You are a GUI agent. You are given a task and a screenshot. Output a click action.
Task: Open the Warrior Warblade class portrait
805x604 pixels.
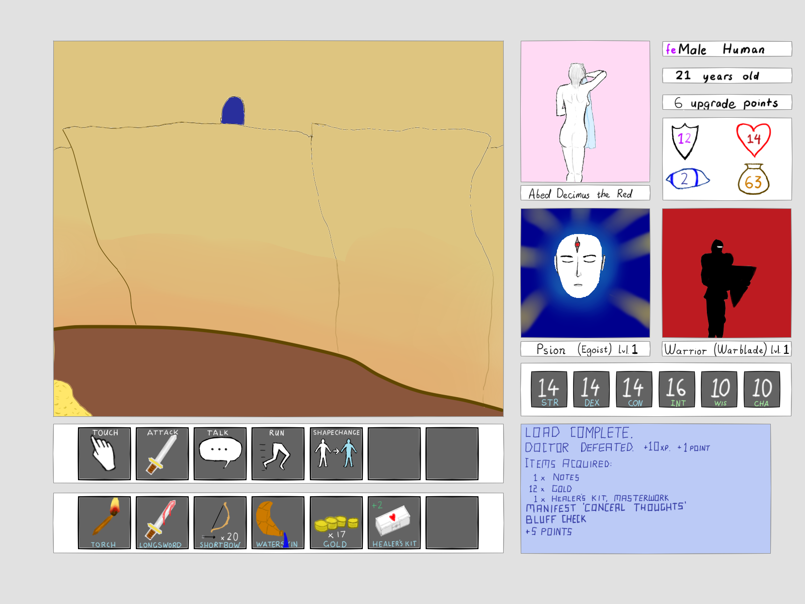tap(727, 273)
